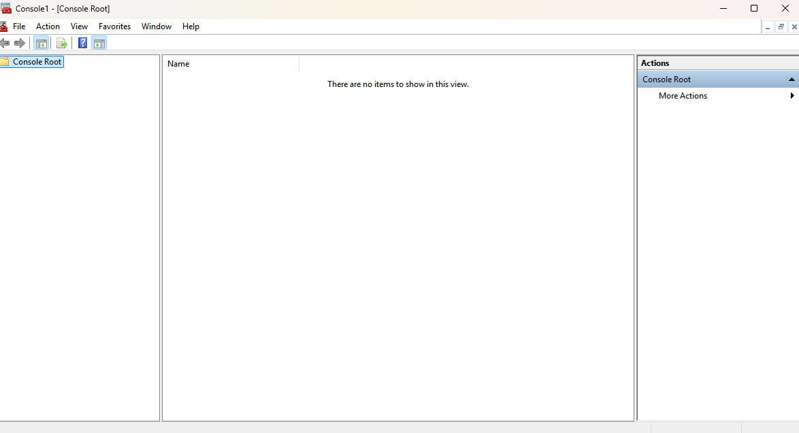The image size is (799, 433).
Task: Go back with the left arrow toolbar icon
Action: click(x=5, y=44)
